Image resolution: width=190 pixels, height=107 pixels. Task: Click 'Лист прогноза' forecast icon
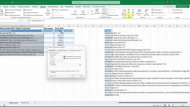pos(146,12)
